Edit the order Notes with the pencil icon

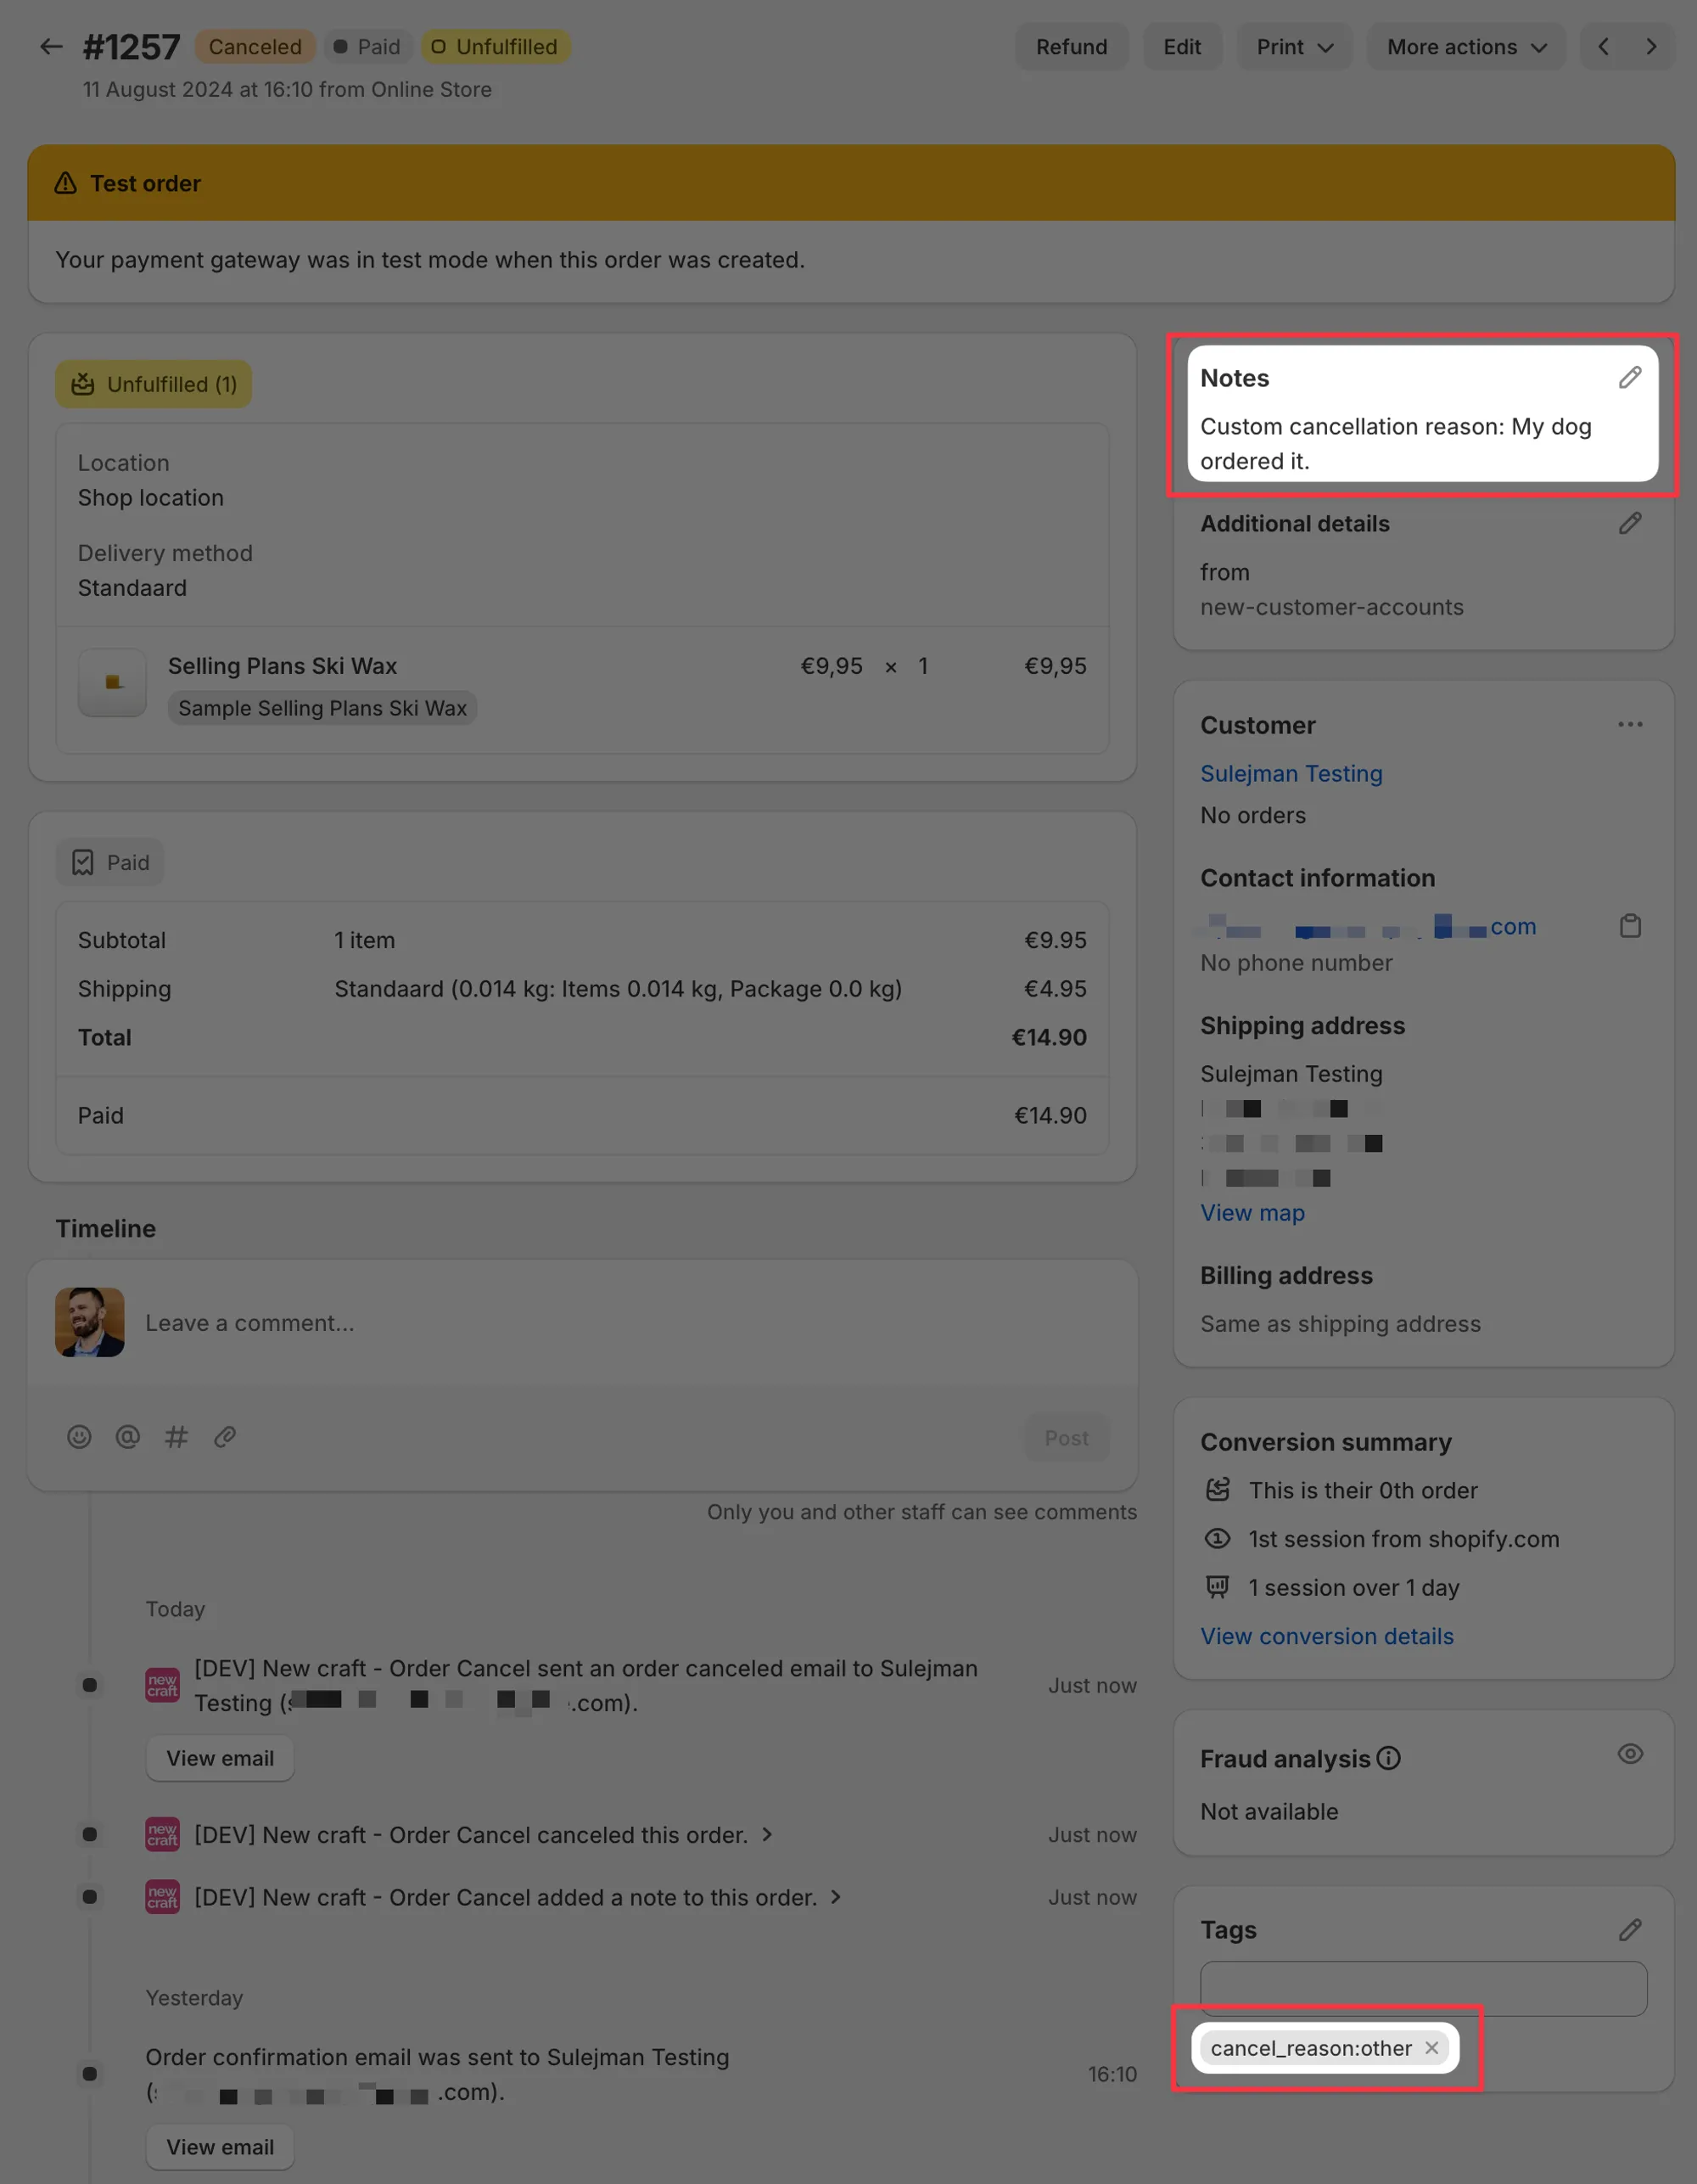(1630, 377)
